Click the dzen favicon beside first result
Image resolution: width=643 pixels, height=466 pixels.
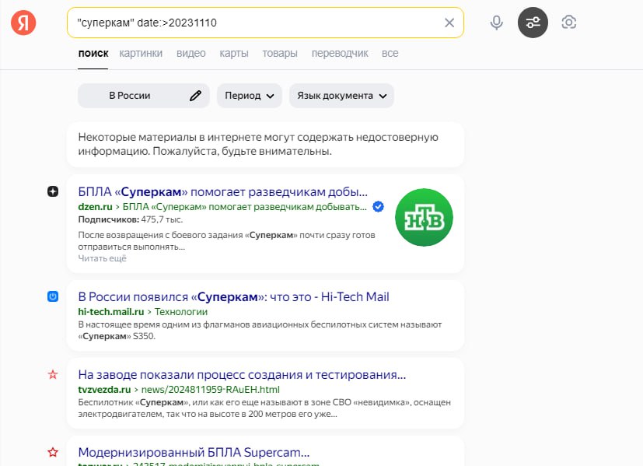point(53,191)
